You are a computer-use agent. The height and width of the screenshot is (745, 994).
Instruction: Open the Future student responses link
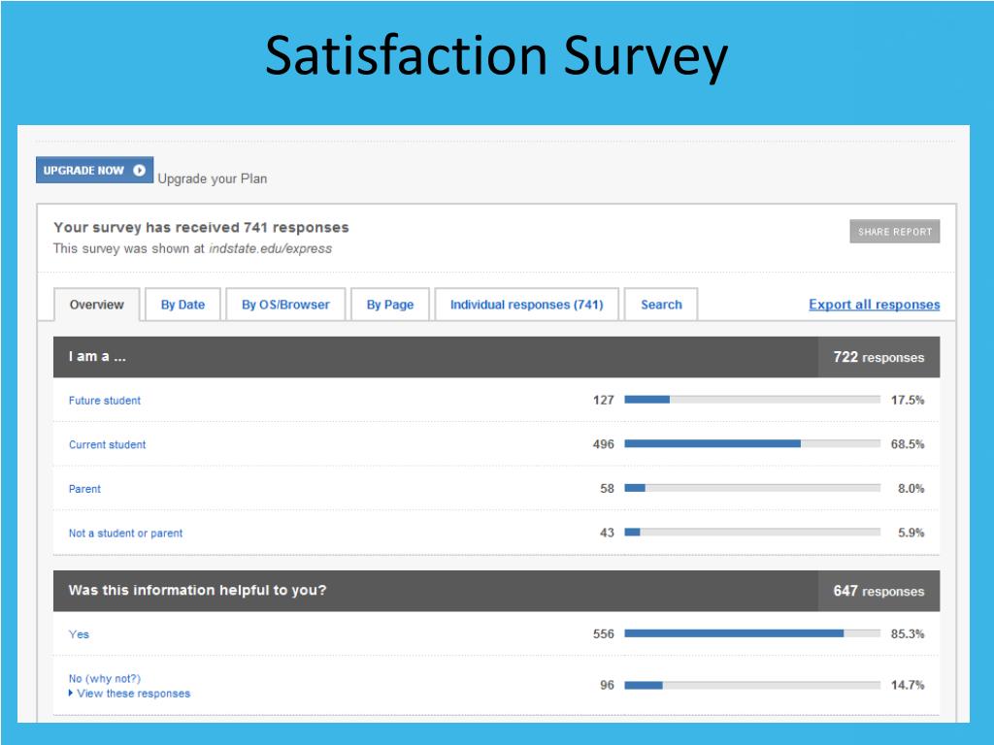(105, 401)
